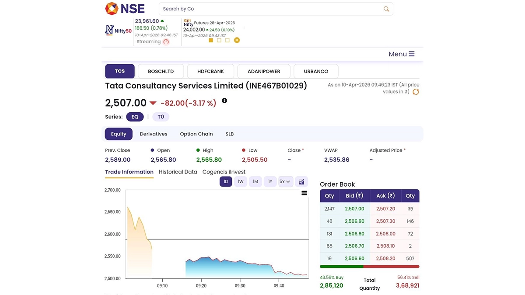The height and width of the screenshot is (295, 525).
Task: Click the NSE logo
Action: [x=125, y=9]
